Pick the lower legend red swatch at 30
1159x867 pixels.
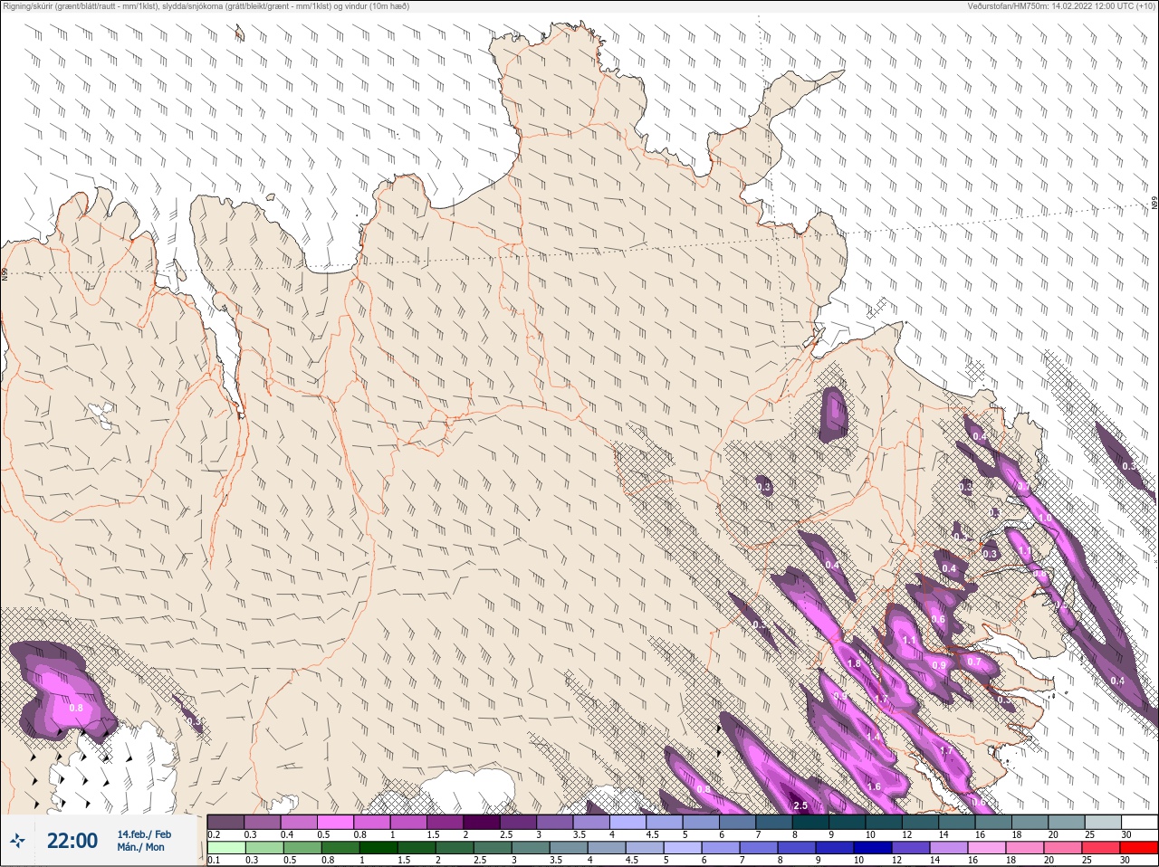1139,848
